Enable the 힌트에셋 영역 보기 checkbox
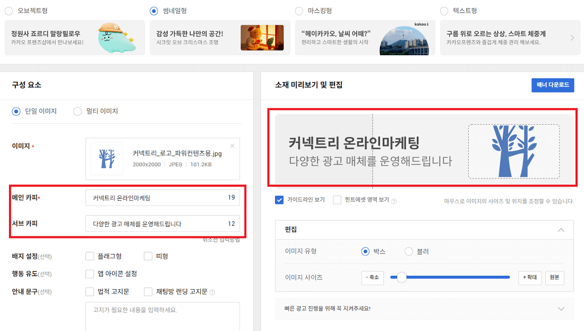The image size is (584, 331). point(338,201)
